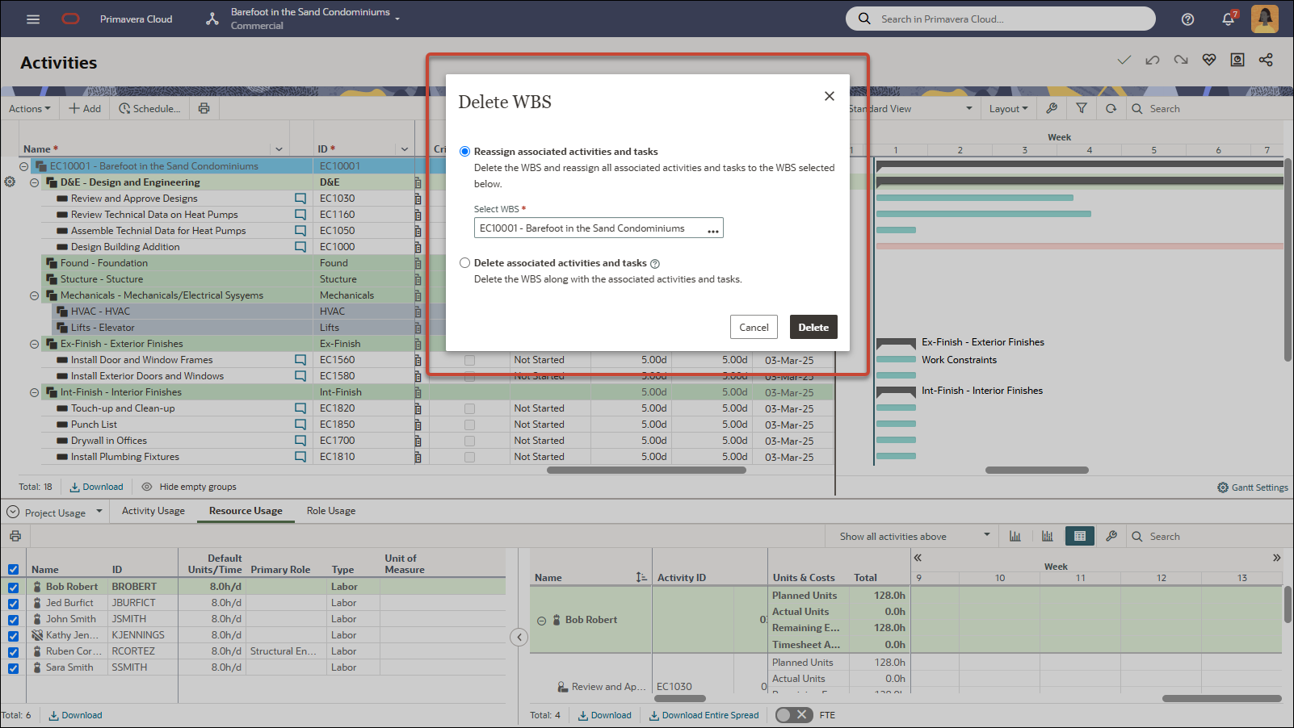Select Reassign associated activities and tasks
1294x728 pixels.
[x=465, y=151]
